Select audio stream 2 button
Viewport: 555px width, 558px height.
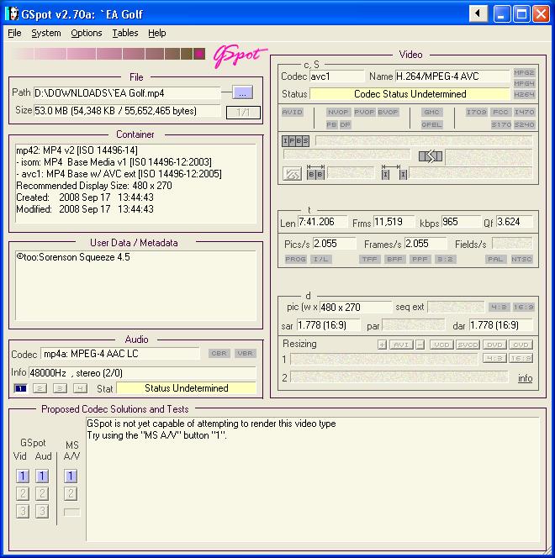click(40, 388)
